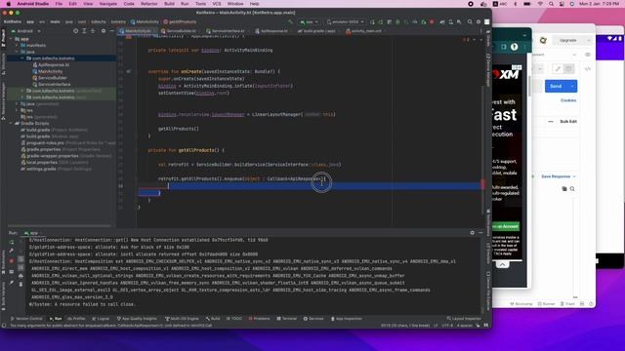Minimize the Run panel with the hide icon

tap(480, 233)
